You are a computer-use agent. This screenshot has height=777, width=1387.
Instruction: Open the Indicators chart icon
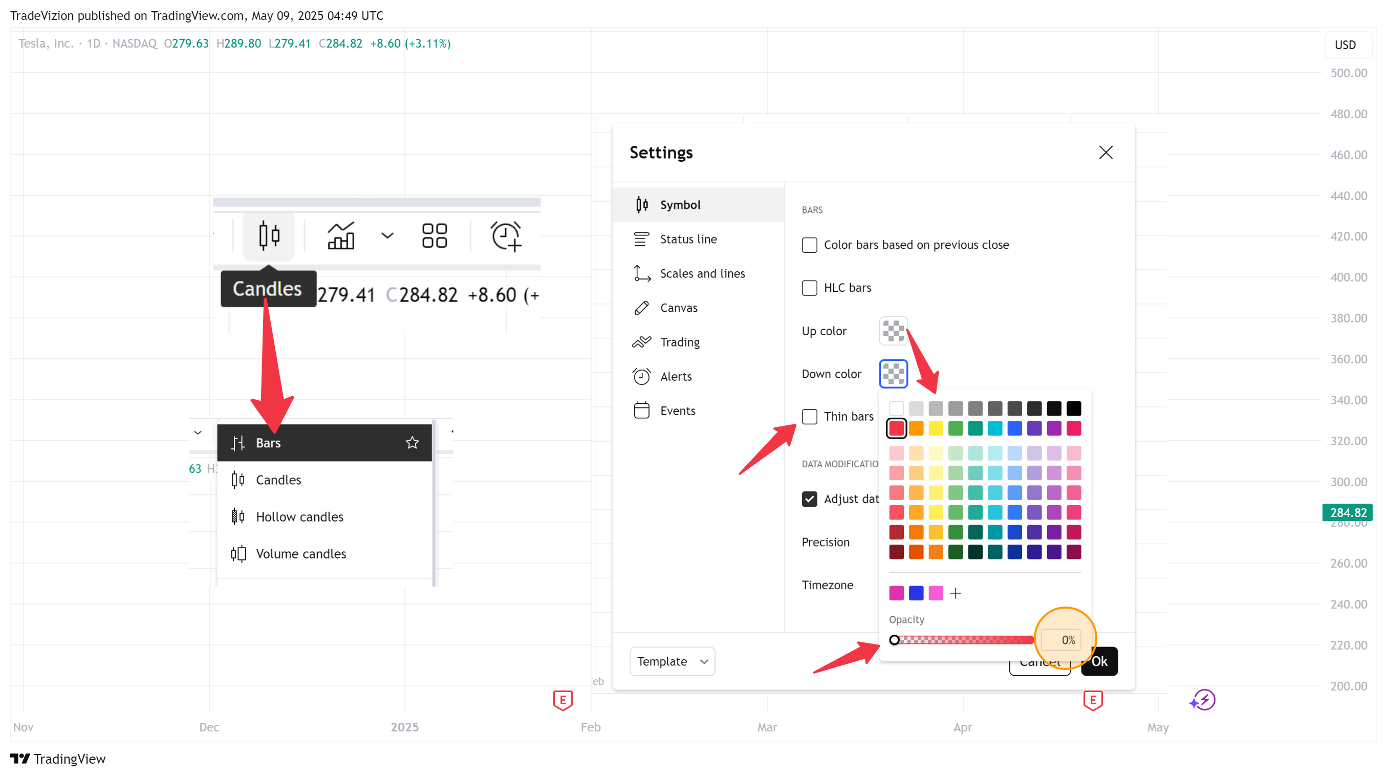pos(341,235)
